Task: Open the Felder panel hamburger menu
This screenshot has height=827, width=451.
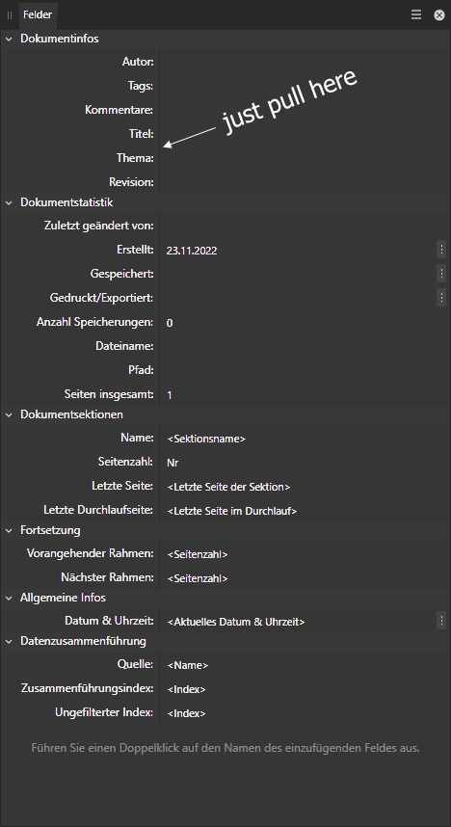Action: coord(416,14)
